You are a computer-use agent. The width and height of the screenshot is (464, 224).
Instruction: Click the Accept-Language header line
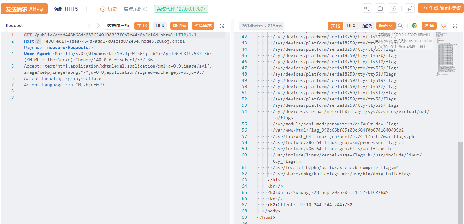click(64, 85)
